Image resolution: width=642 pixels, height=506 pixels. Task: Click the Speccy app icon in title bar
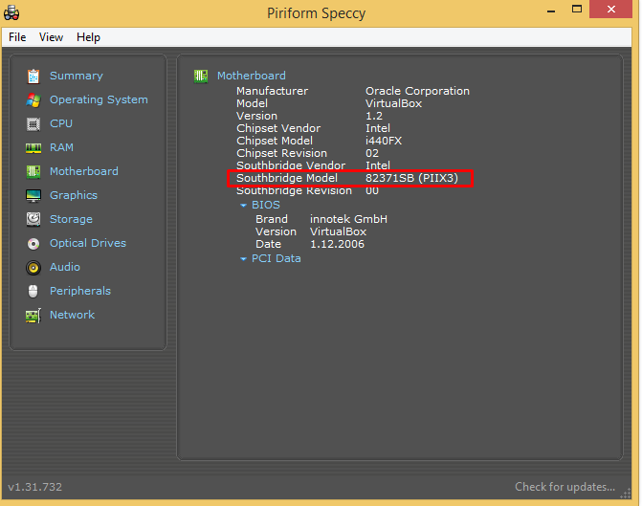12,12
